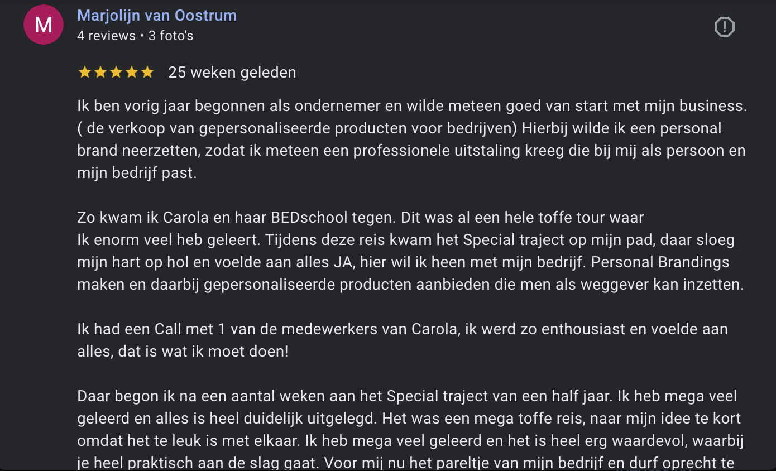Click the first star in the rating
The height and width of the screenshot is (471, 776).
pos(84,73)
